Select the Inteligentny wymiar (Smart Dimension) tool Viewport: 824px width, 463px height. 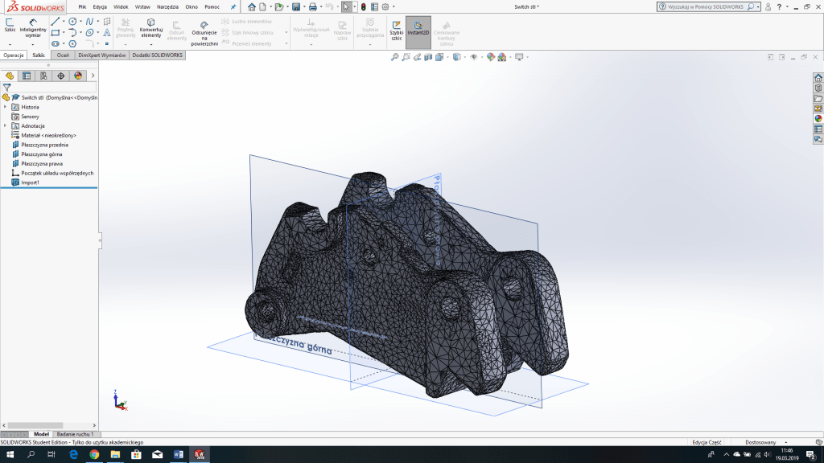point(33,28)
